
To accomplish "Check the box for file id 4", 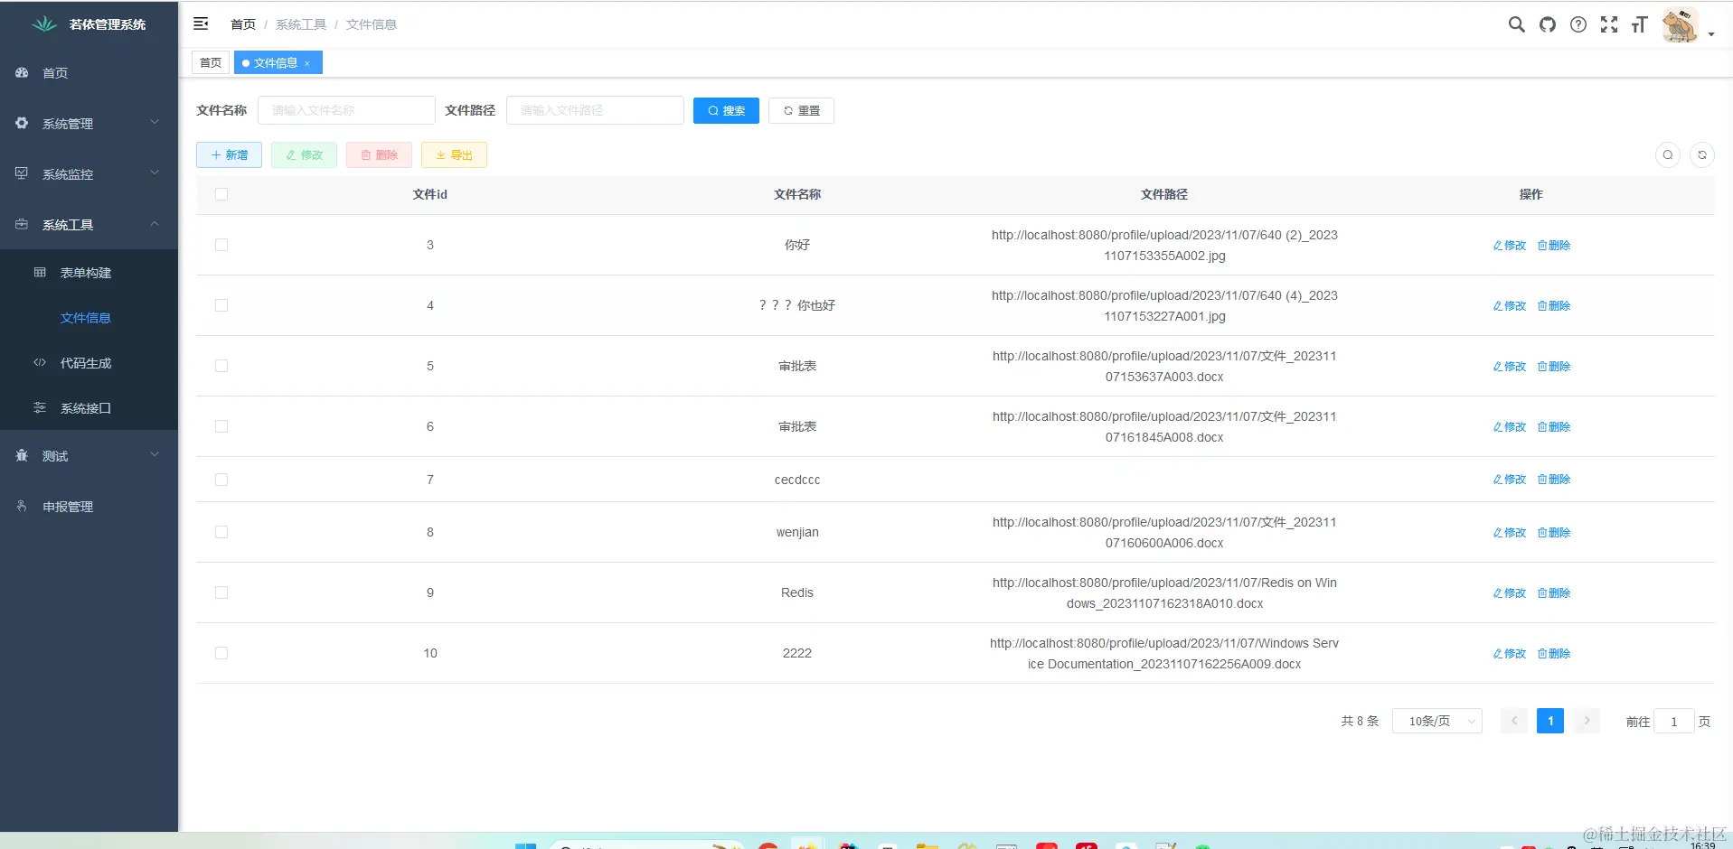I will (x=221, y=305).
